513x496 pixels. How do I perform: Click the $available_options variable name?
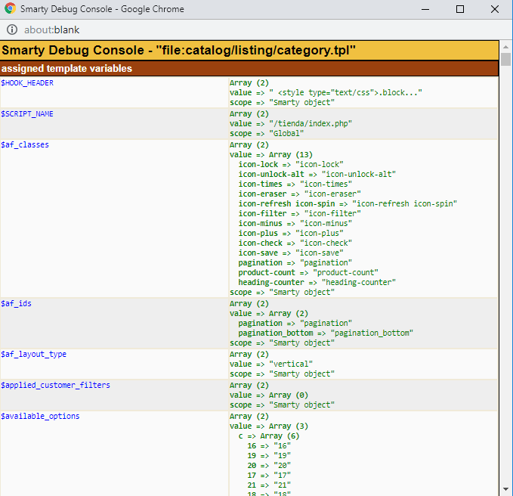pos(40,416)
